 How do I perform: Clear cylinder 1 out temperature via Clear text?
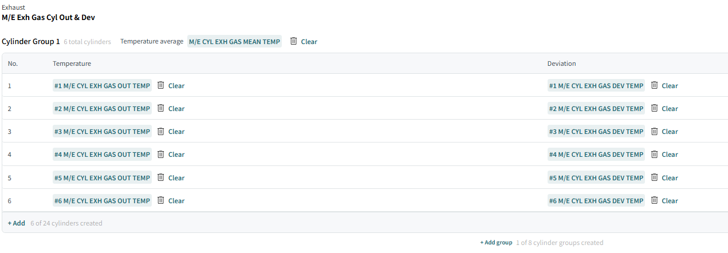176,86
